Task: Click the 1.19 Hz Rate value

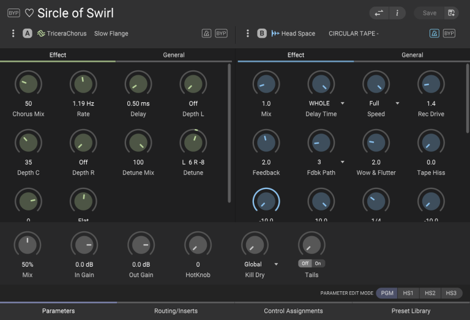Action: tap(83, 103)
